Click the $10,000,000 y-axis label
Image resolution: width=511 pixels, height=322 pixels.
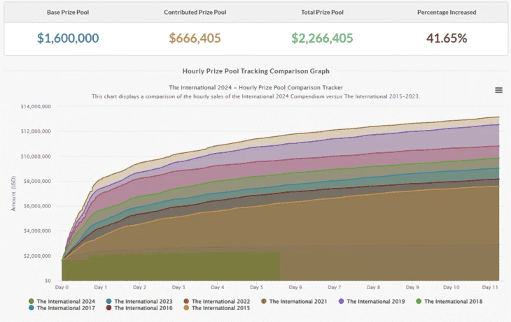click(36, 156)
